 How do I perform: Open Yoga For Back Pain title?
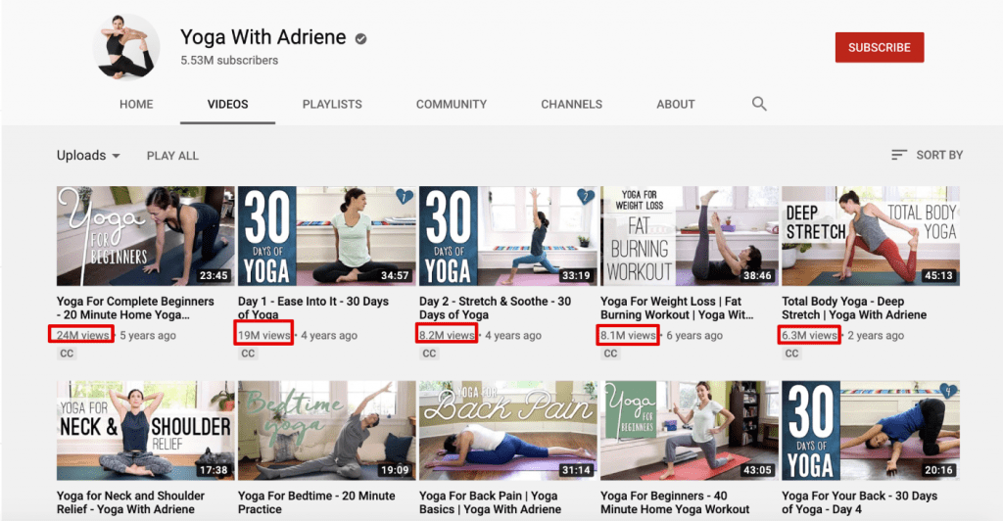[490, 502]
